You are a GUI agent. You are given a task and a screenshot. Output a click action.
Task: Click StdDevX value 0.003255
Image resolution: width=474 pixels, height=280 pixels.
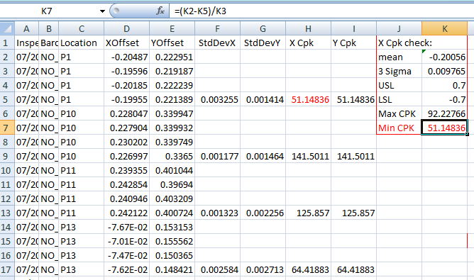coord(217,100)
